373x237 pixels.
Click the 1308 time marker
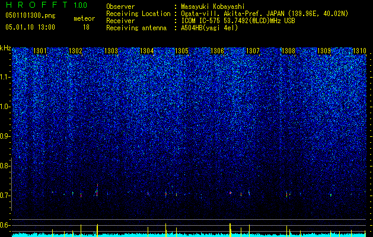pos(288,51)
